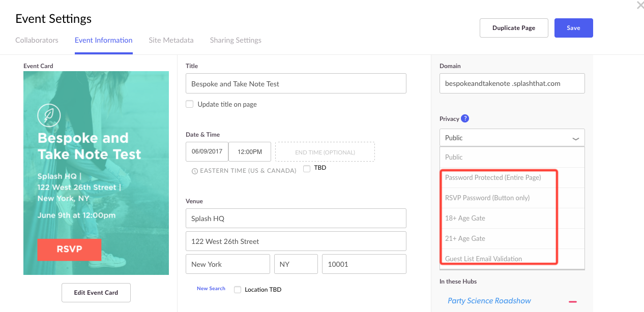Click the Edit Event Card button
This screenshot has height=312, width=644.
(x=96, y=292)
